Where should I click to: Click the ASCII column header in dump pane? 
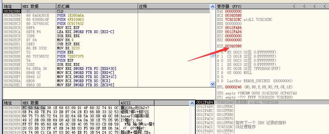point(137,103)
